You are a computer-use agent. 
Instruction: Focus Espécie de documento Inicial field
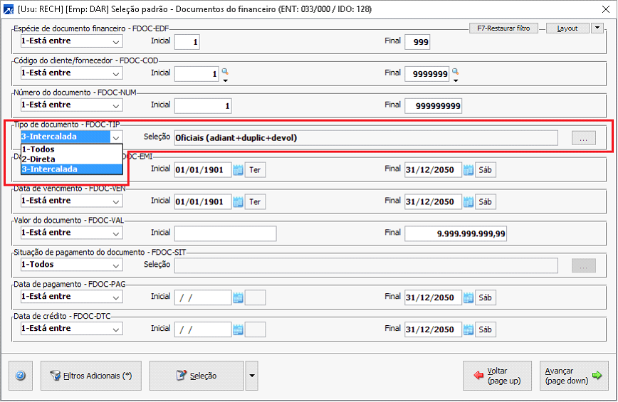(x=187, y=42)
